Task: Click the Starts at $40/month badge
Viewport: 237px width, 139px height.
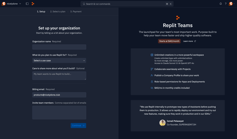Action: [x=169, y=41]
